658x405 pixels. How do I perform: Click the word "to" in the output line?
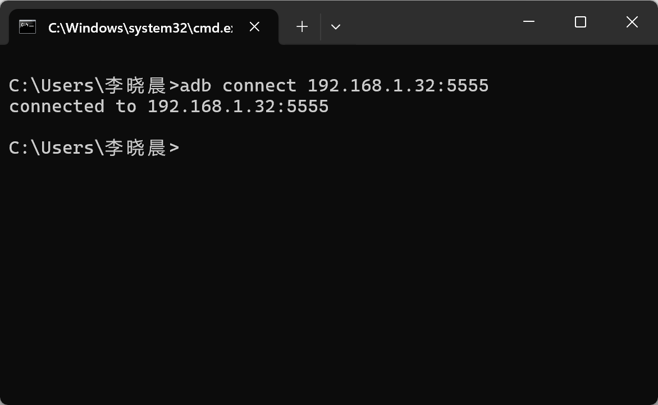click(x=126, y=106)
